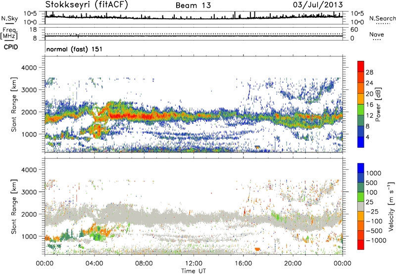Click the 03/Jul/2013 date label
The height and width of the screenshot is (274, 396).
pyautogui.click(x=318, y=4)
